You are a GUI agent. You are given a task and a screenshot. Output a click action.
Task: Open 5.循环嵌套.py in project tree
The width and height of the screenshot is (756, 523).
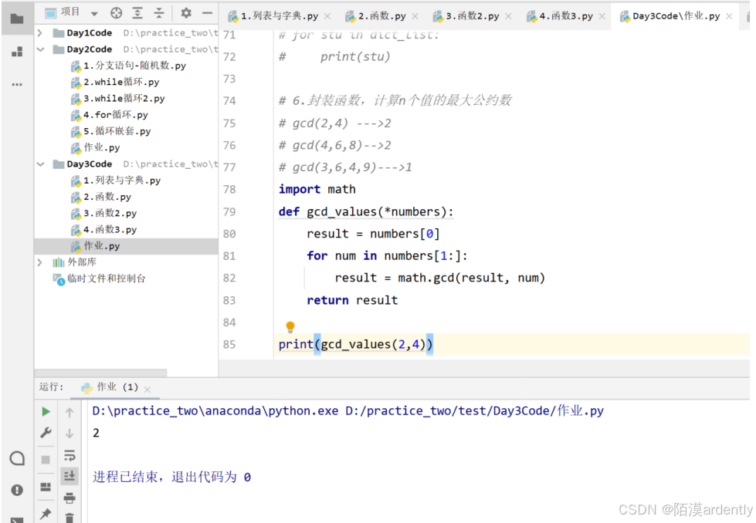tap(111, 131)
